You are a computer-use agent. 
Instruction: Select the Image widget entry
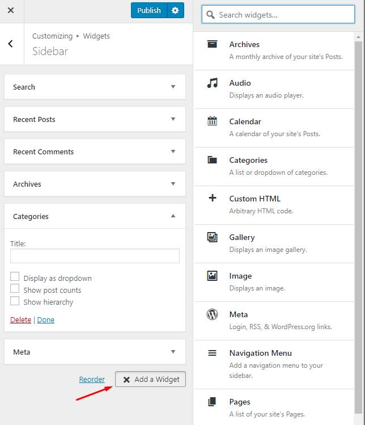point(274,283)
